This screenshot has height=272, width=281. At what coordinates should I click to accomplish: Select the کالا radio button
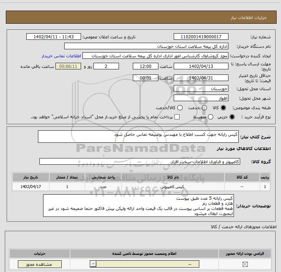coord(223,108)
